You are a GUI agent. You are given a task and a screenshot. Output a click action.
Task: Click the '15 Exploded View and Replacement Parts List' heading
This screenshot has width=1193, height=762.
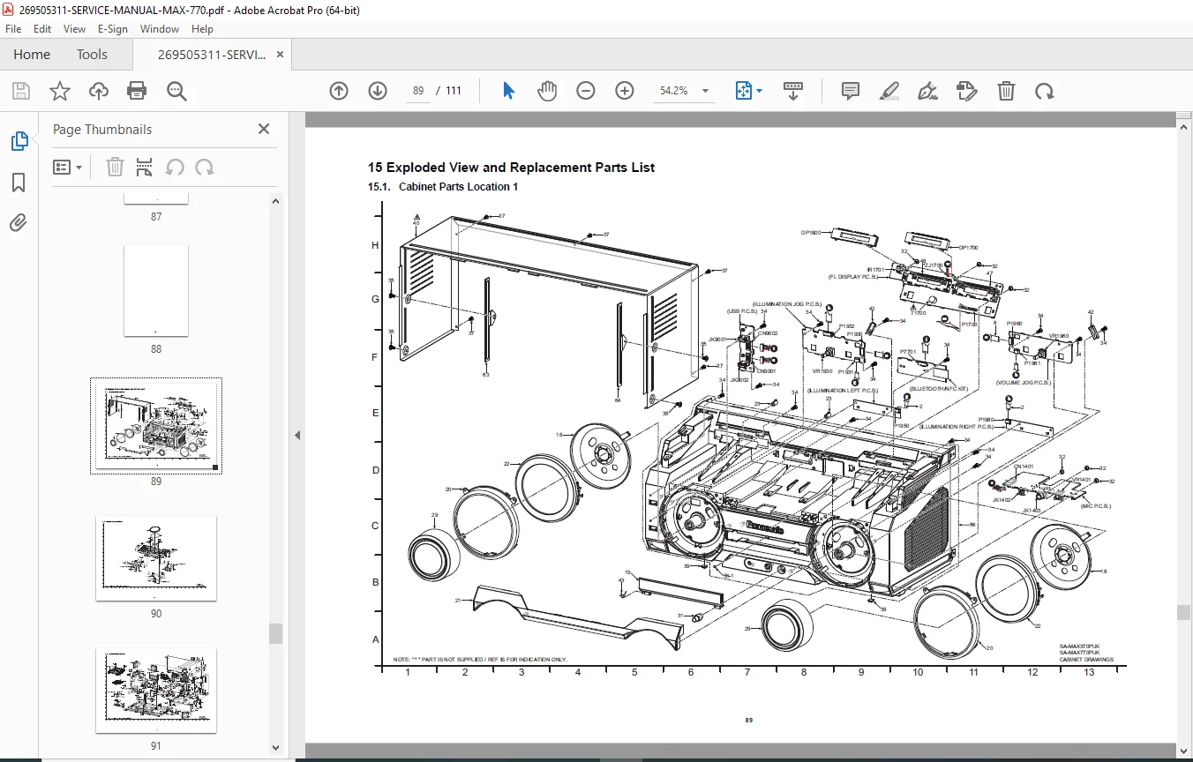pos(512,168)
